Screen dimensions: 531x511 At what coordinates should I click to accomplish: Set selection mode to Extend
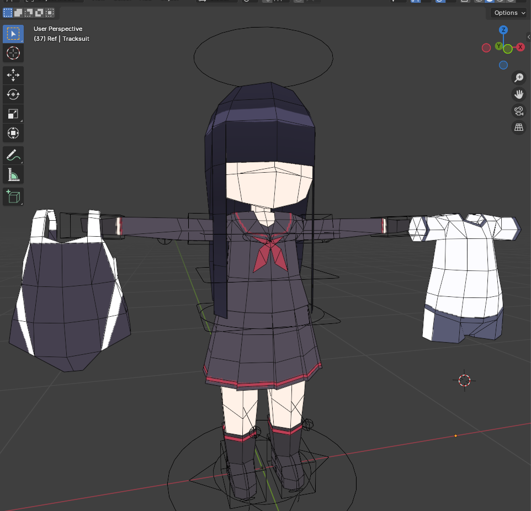[x=18, y=13]
